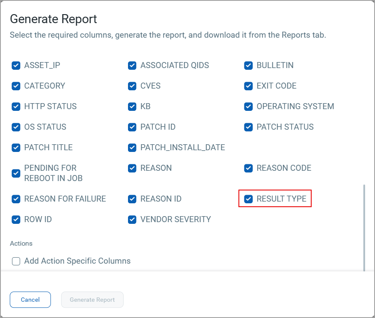This screenshot has width=375, height=318.
Task: Deselect the VENDOR SEVERITY column
Action: pyautogui.click(x=132, y=220)
